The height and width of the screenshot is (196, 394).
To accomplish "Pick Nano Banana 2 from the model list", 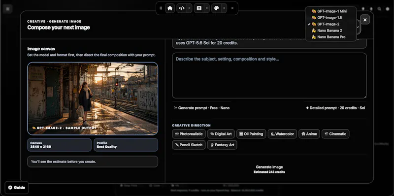I will pyautogui.click(x=330, y=31).
